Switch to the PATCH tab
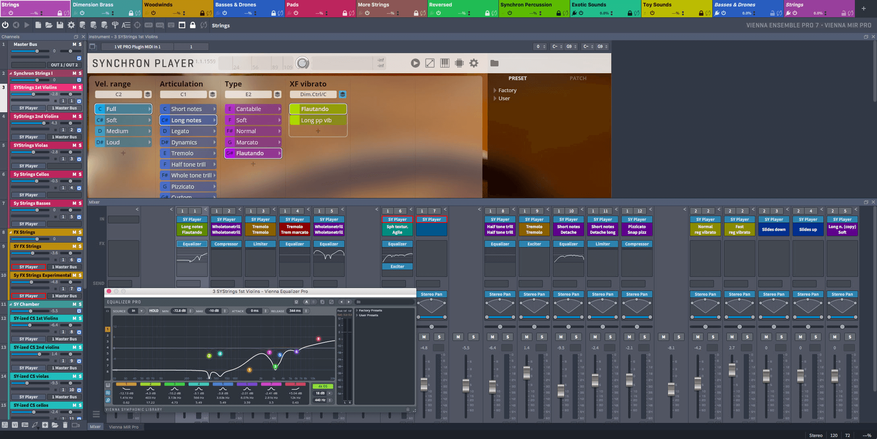 click(x=578, y=78)
